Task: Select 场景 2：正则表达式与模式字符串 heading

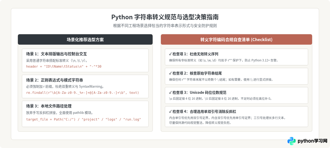Action: point(54,80)
